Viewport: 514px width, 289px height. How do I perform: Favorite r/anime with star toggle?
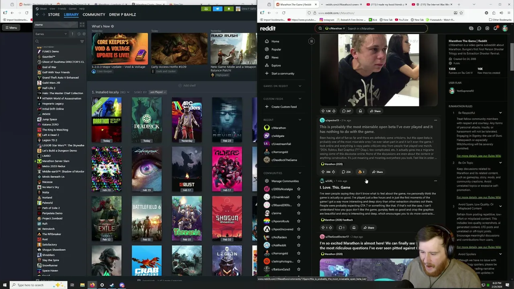pyautogui.click(x=298, y=213)
